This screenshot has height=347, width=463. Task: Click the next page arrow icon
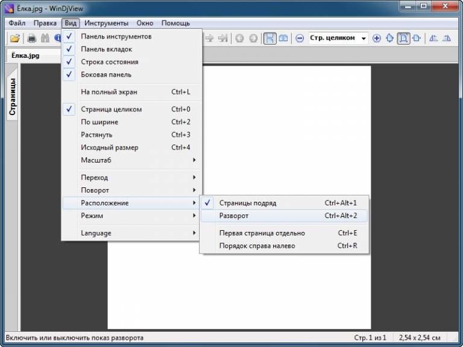click(x=209, y=39)
